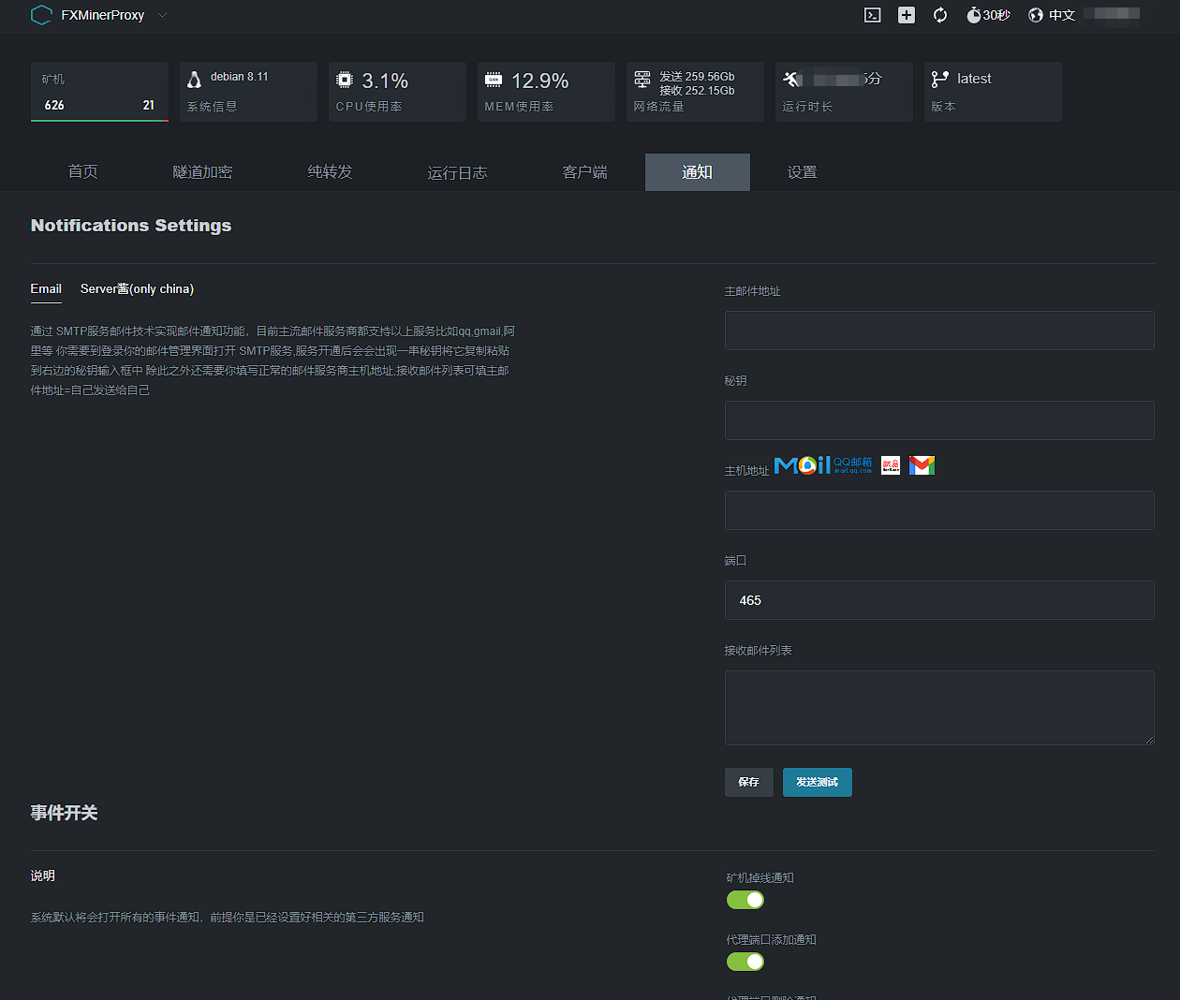1180x1000 pixels.
Task: Select the 通知 tab
Action: click(x=698, y=172)
